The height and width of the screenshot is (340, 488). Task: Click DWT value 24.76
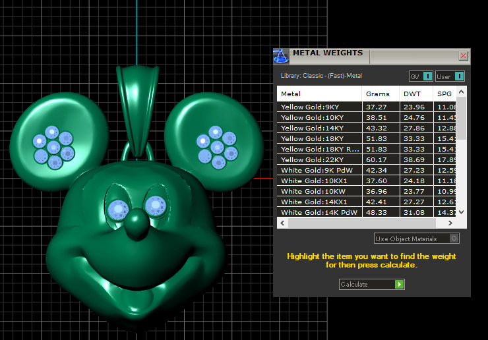(414, 117)
